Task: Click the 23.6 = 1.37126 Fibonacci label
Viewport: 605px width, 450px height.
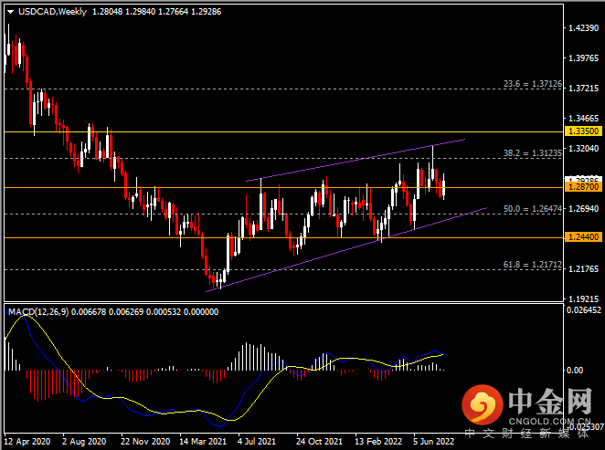Action: pyautogui.click(x=533, y=84)
